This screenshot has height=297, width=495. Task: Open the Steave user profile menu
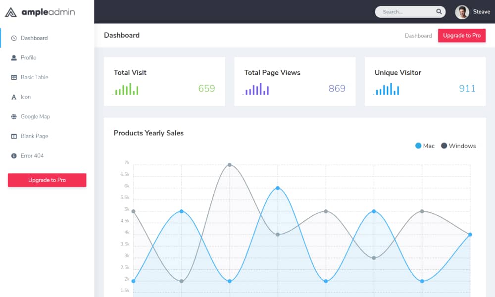coord(473,12)
